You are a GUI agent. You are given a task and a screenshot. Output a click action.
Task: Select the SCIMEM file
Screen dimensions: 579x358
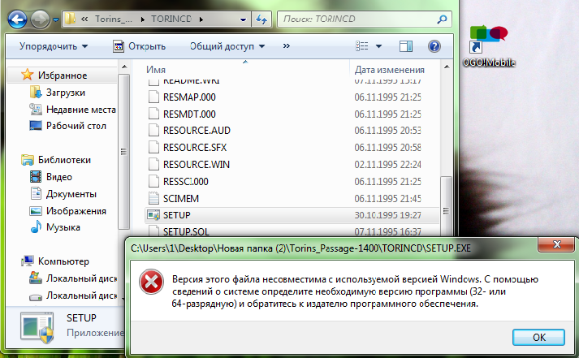coord(181,198)
